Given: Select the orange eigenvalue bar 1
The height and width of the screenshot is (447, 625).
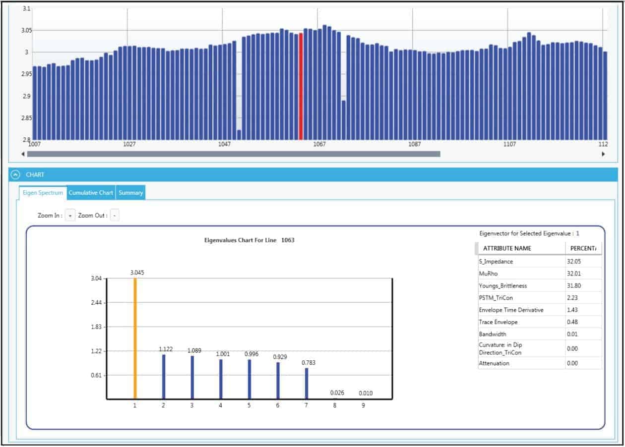Looking at the screenshot, I should (x=135, y=338).
